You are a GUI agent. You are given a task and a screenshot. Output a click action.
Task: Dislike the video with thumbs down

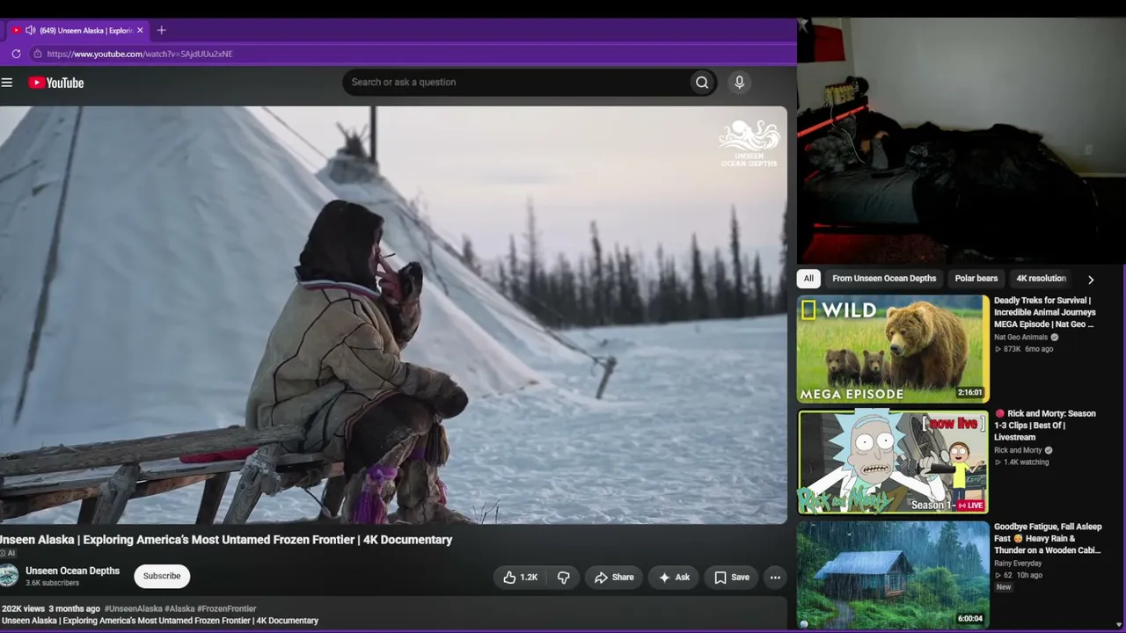(564, 578)
